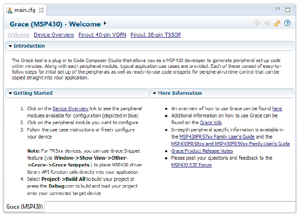Select the main.cfg tab

tap(25, 10)
